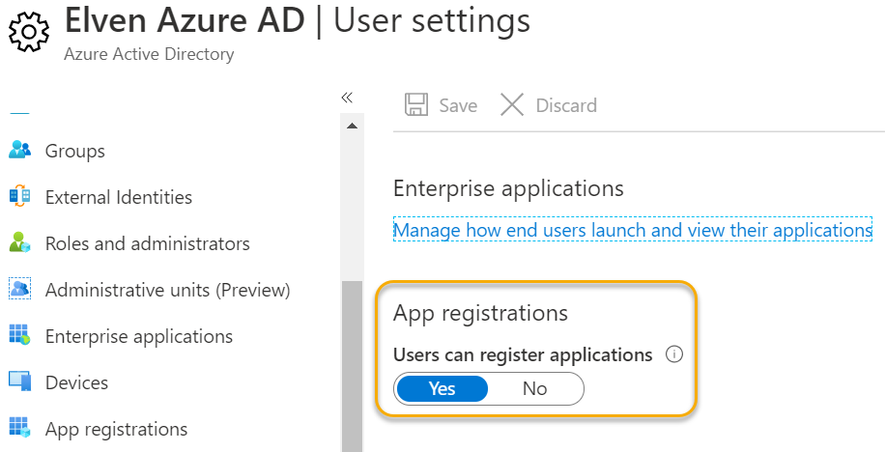The height and width of the screenshot is (452, 885).
Task: Click the App registrations section heading
Action: (480, 313)
